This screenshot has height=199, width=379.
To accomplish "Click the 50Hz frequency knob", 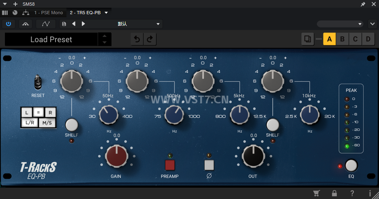I will (x=109, y=115).
